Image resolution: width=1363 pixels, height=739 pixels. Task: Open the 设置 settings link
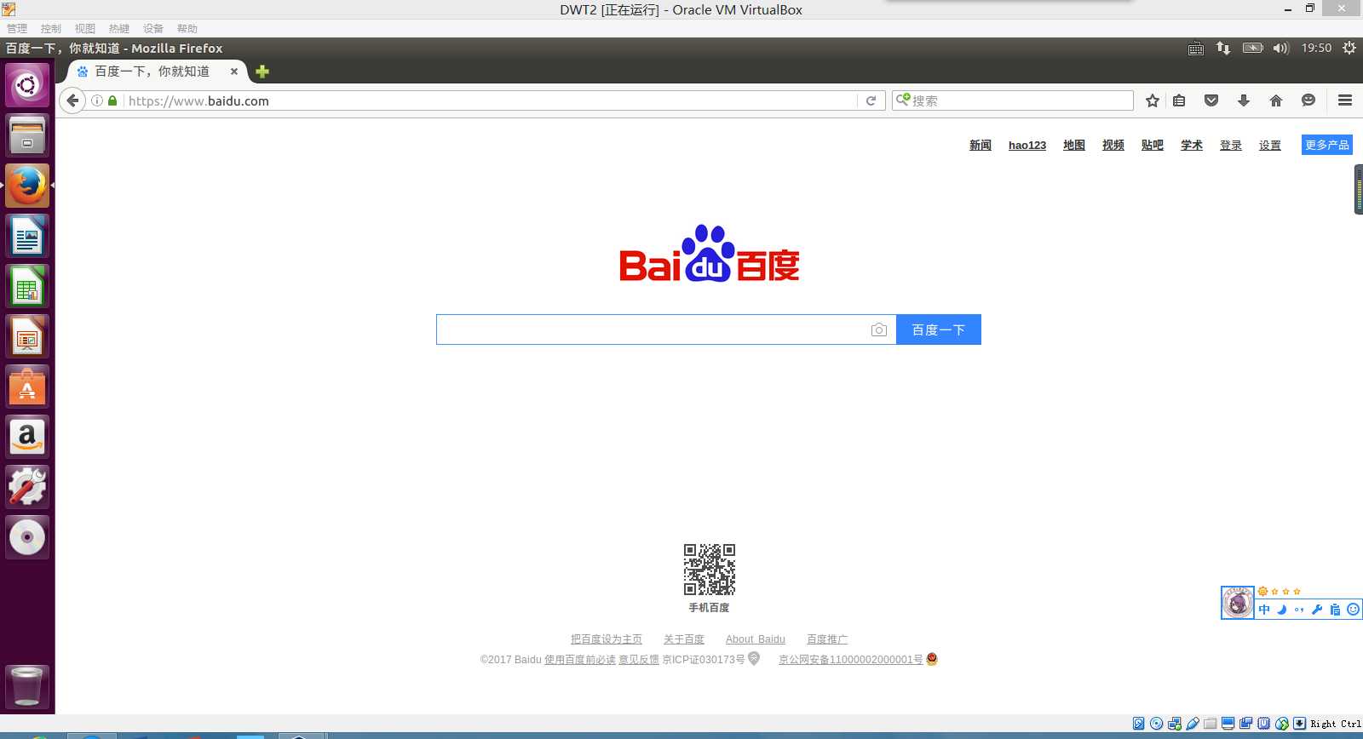tap(1270, 146)
